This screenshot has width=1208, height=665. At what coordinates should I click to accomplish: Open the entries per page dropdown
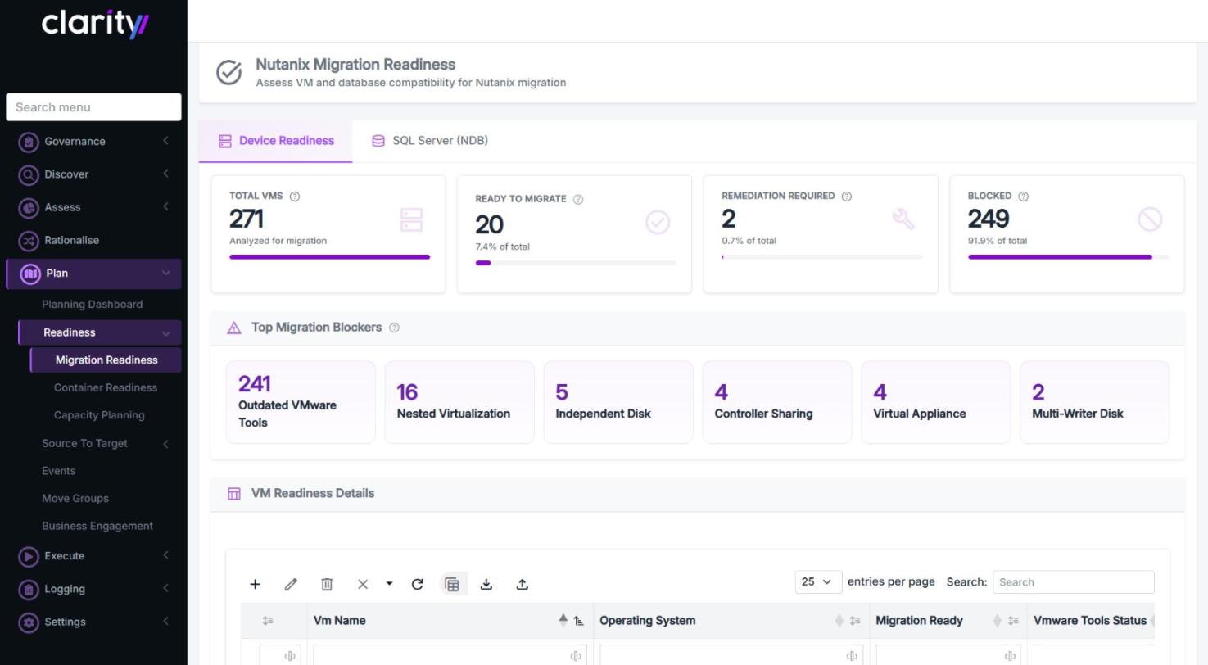pos(818,581)
